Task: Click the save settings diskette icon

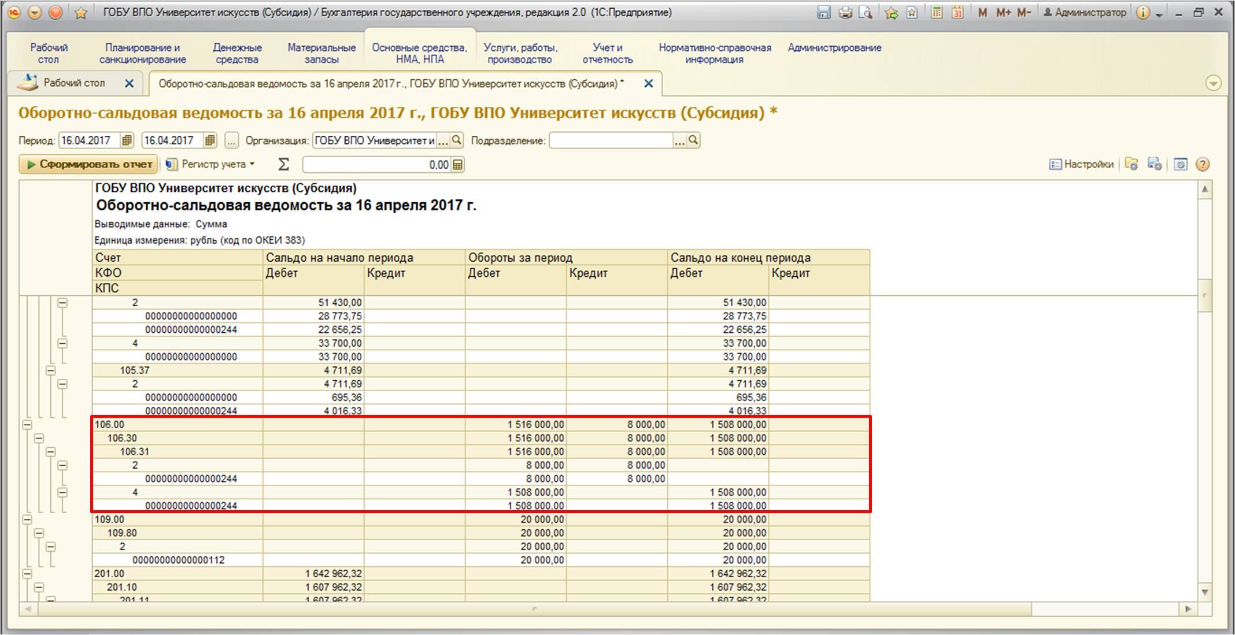Action: (x=1155, y=165)
